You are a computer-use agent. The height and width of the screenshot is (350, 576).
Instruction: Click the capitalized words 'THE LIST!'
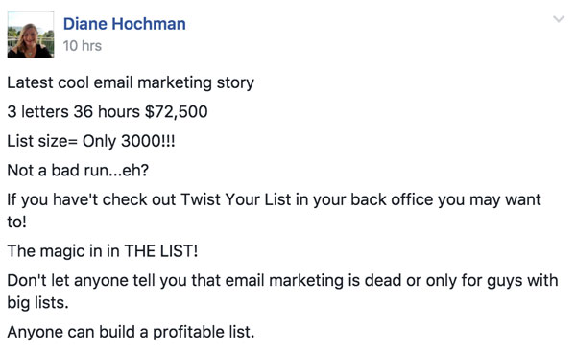(x=161, y=251)
